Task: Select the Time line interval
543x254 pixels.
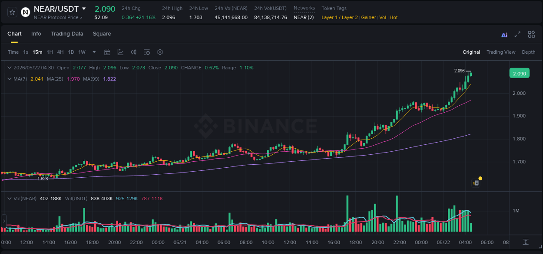Action: [13, 52]
